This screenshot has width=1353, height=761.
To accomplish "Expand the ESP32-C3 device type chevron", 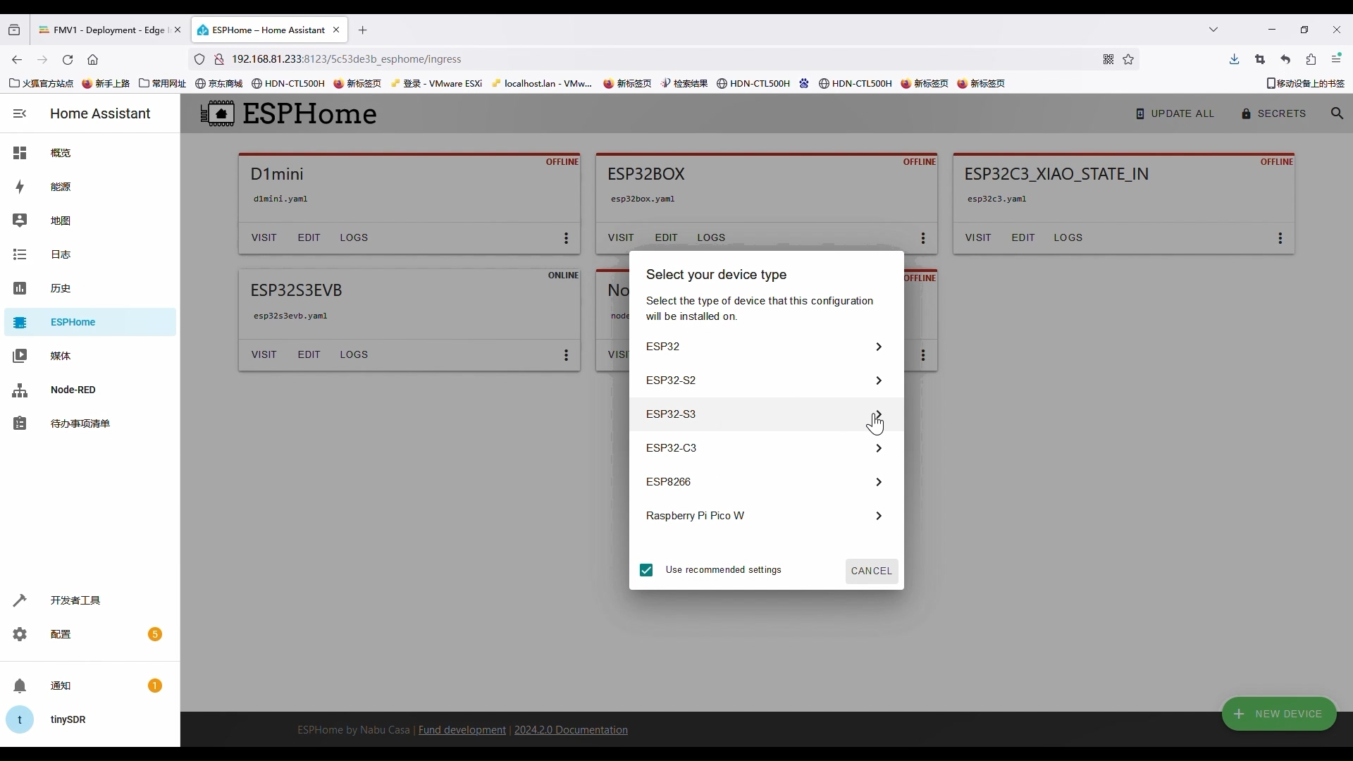I will pos(879,448).
